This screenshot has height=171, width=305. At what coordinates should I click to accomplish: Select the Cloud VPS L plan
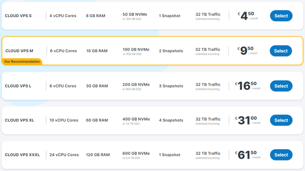pyautogui.click(x=281, y=86)
